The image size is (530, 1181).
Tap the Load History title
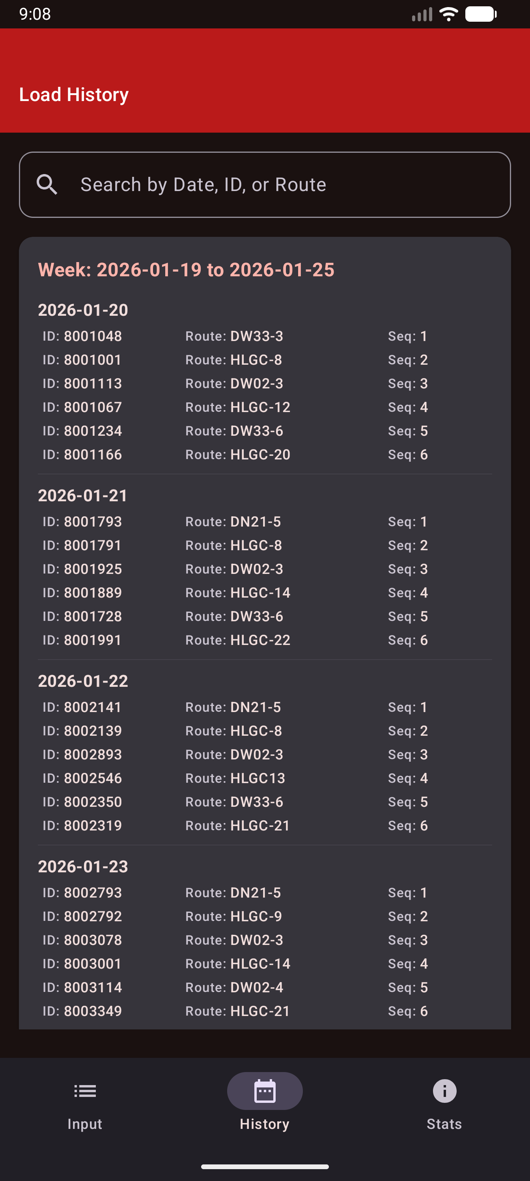tap(74, 94)
